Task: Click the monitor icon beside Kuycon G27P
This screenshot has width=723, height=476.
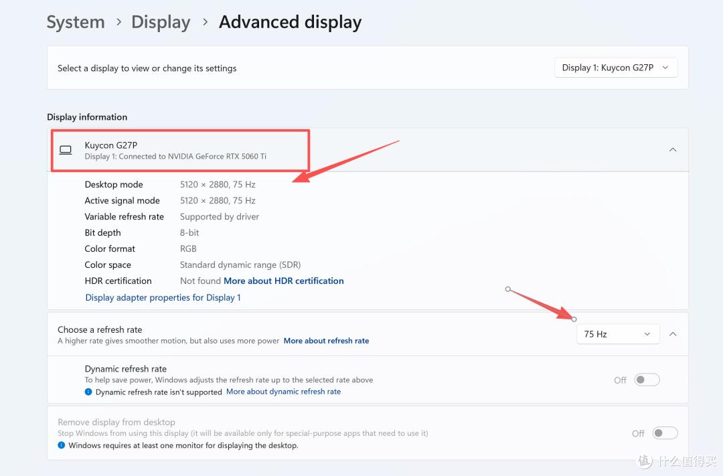Action: click(66, 151)
